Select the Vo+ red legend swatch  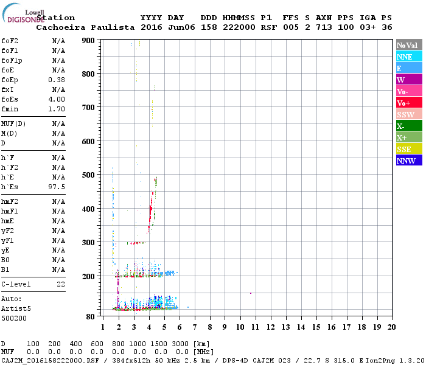click(x=409, y=103)
